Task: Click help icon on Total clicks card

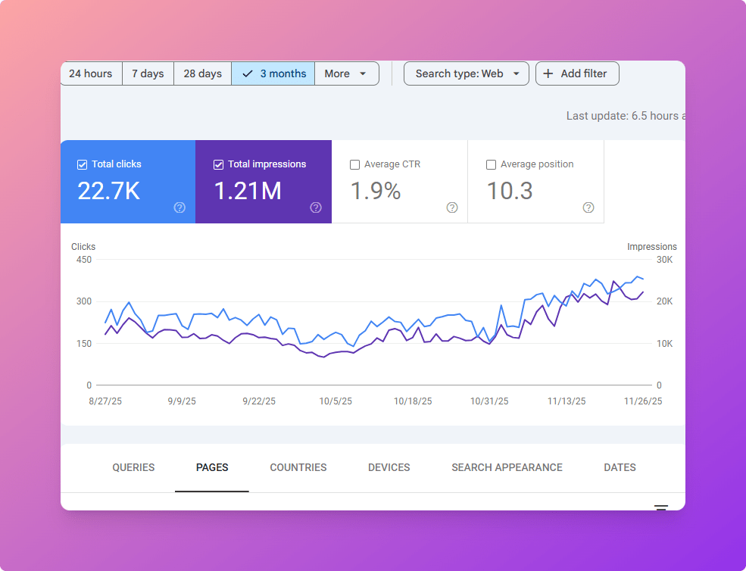Action: pos(179,207)
